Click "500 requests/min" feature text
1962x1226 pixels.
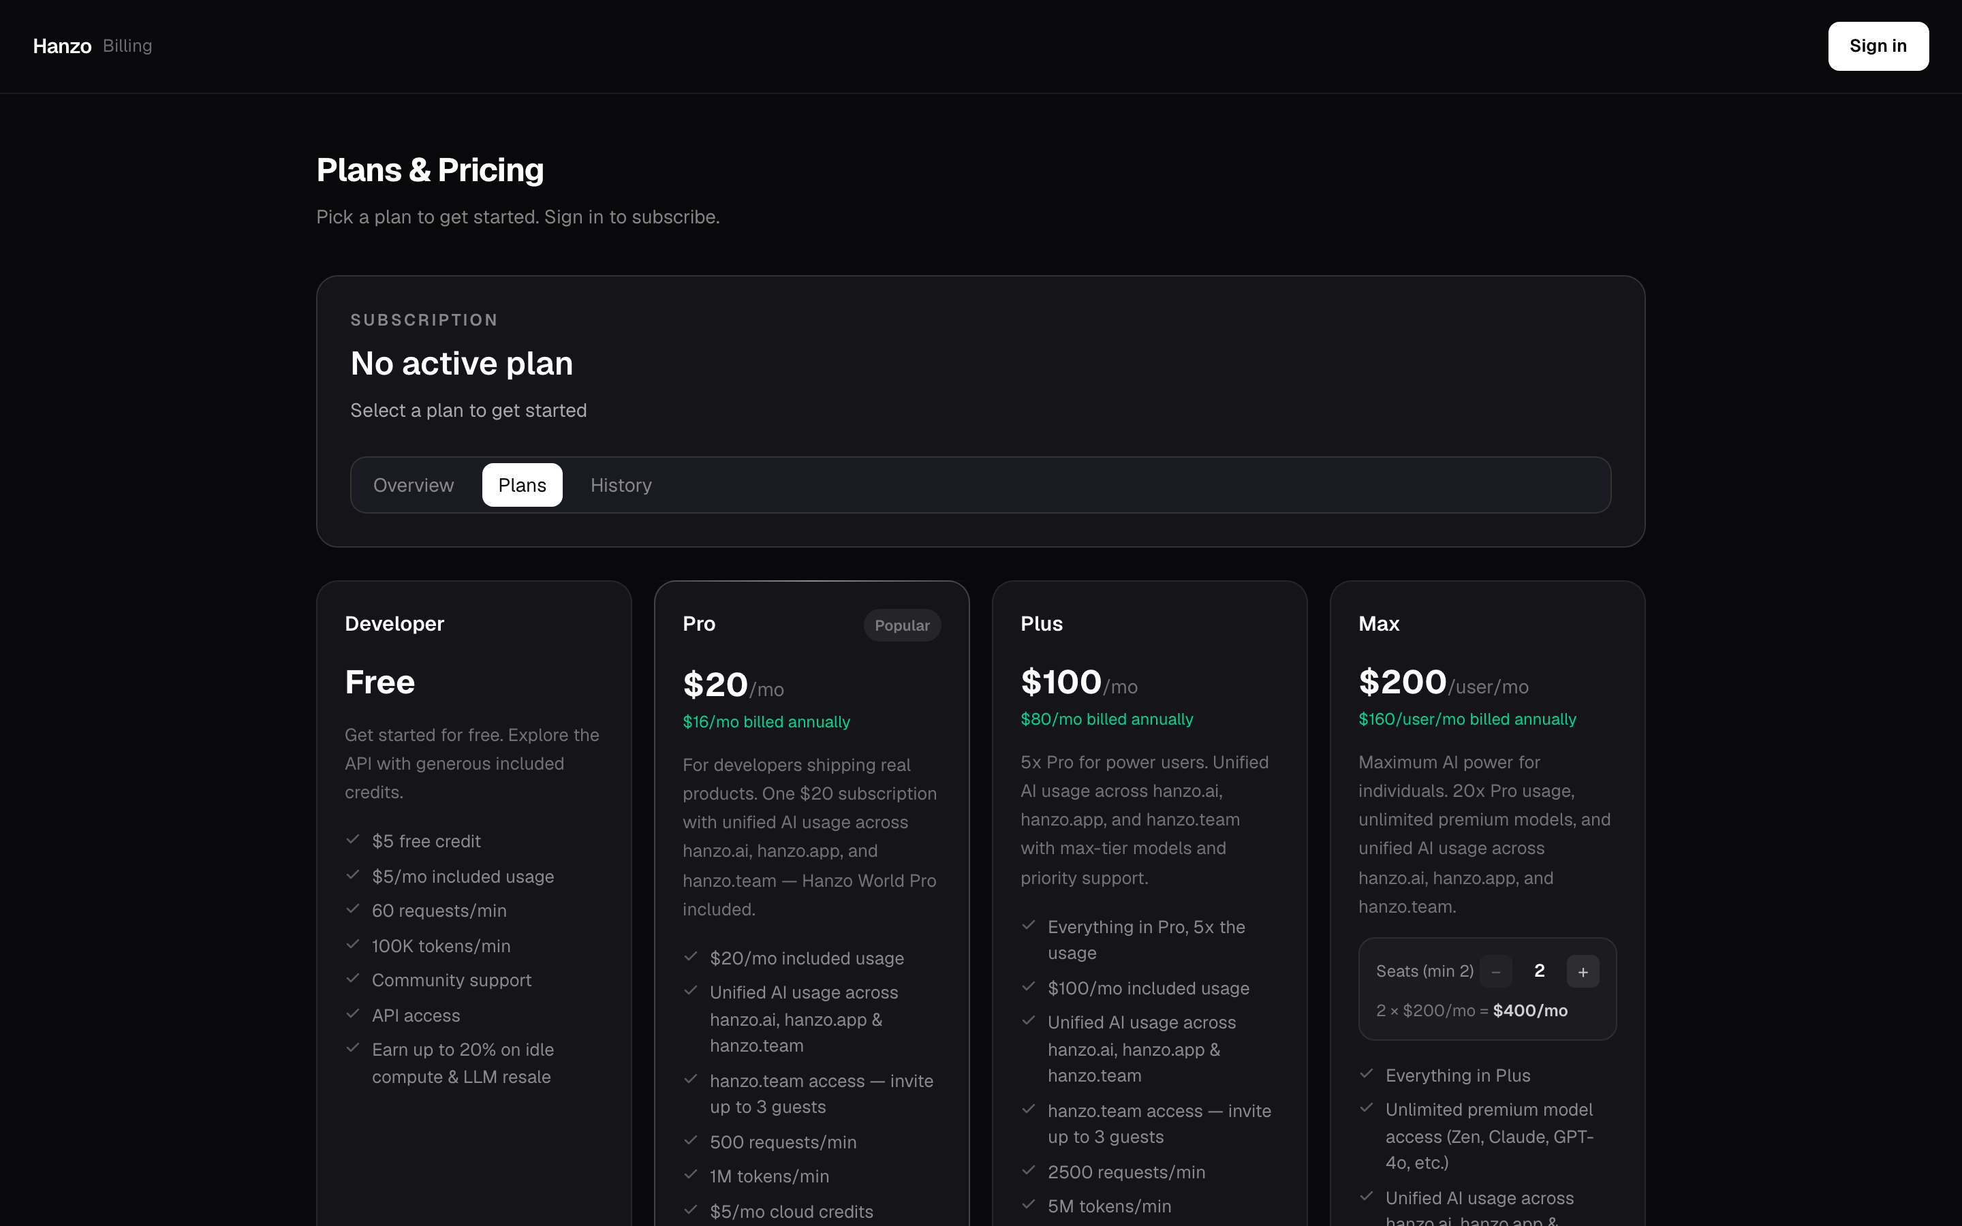tap(783, 1142)
